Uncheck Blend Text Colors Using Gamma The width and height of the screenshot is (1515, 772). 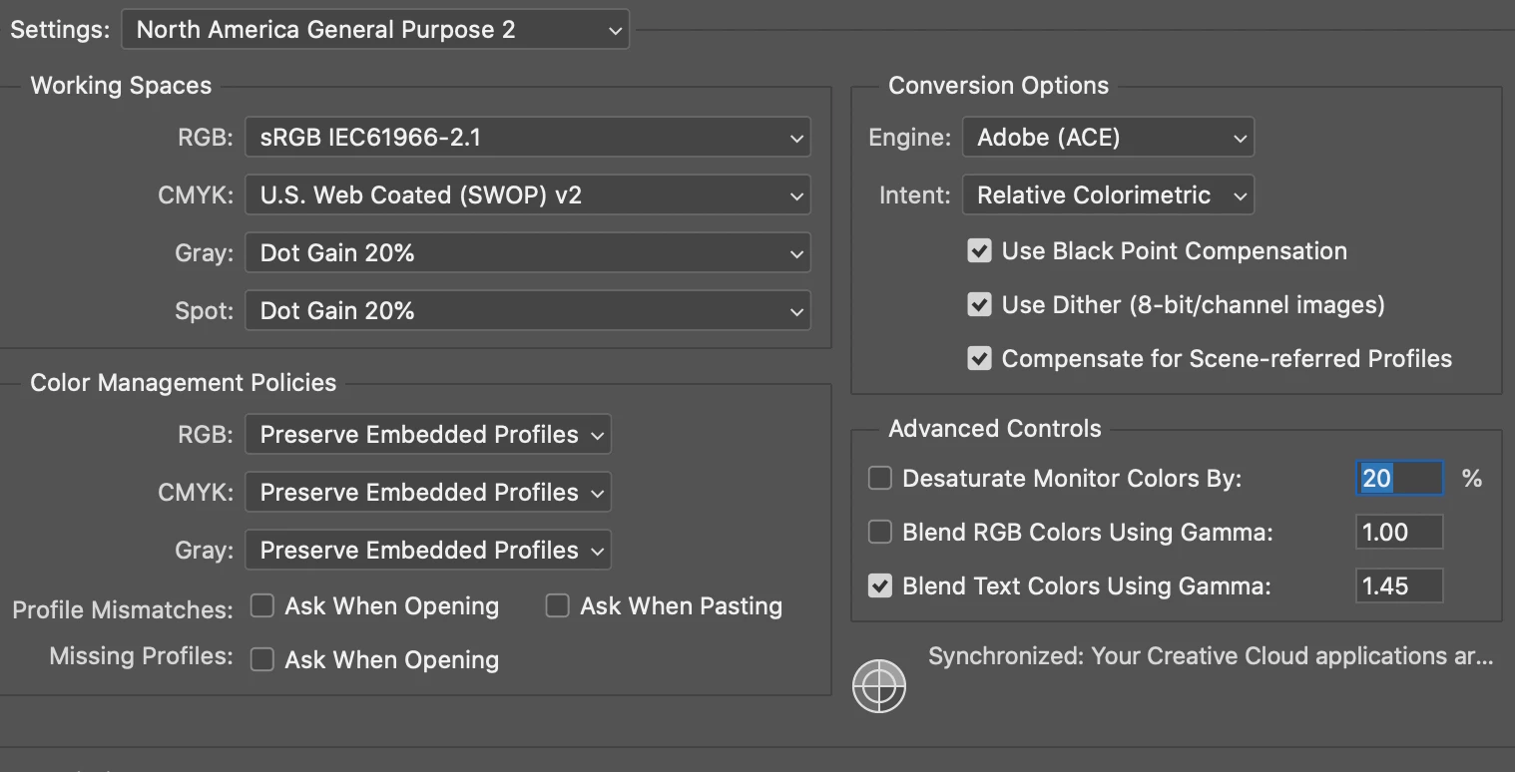coord(879,586)
